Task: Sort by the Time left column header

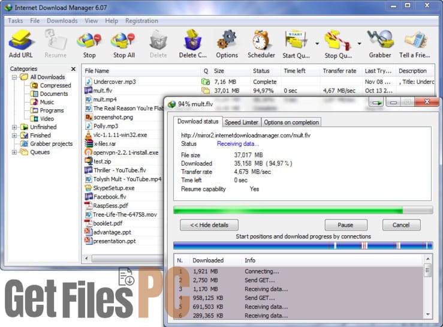Action: (x=300, y=71)
